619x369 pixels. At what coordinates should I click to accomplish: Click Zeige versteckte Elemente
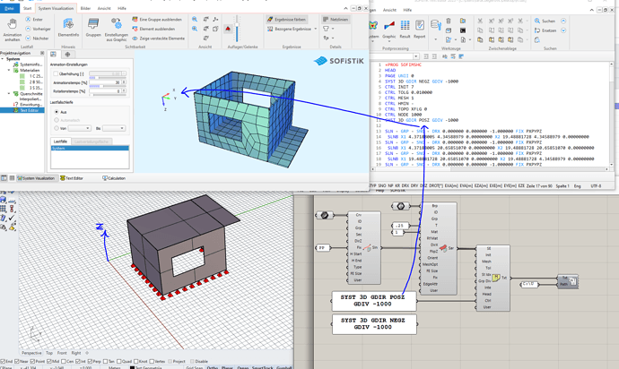(x=158, y=39)
